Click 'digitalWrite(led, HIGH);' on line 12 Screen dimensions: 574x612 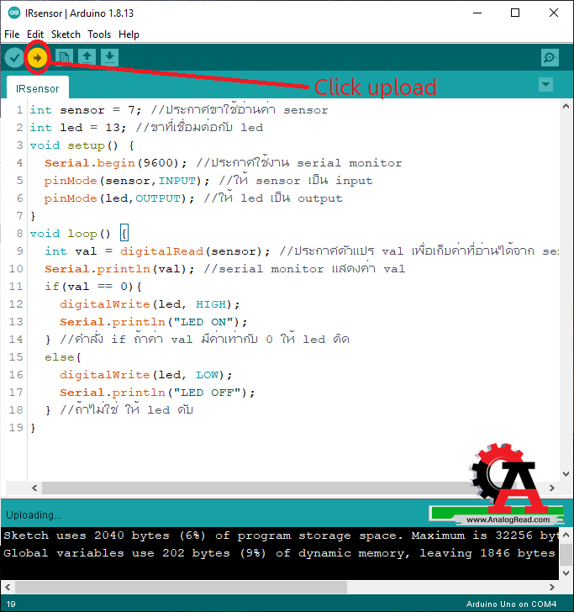tap(150, 304)
